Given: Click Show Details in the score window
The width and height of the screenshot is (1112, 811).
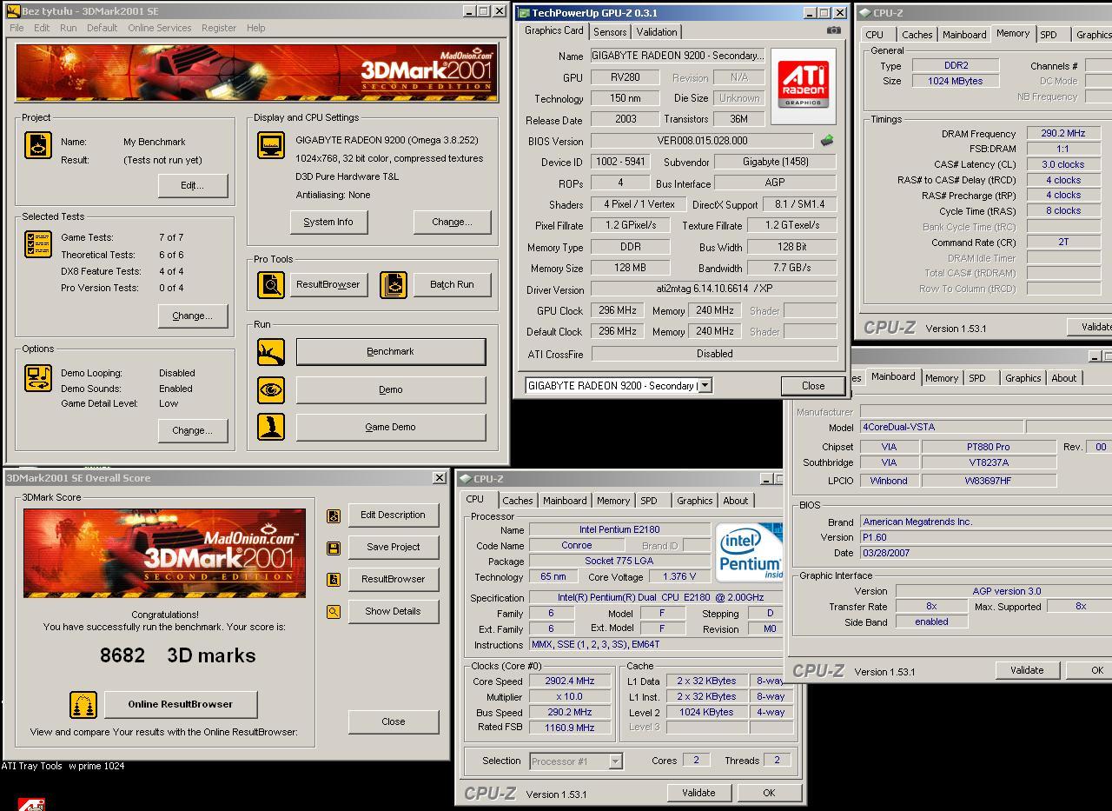Looking at the screenshot, I should (x=393, y=611).
